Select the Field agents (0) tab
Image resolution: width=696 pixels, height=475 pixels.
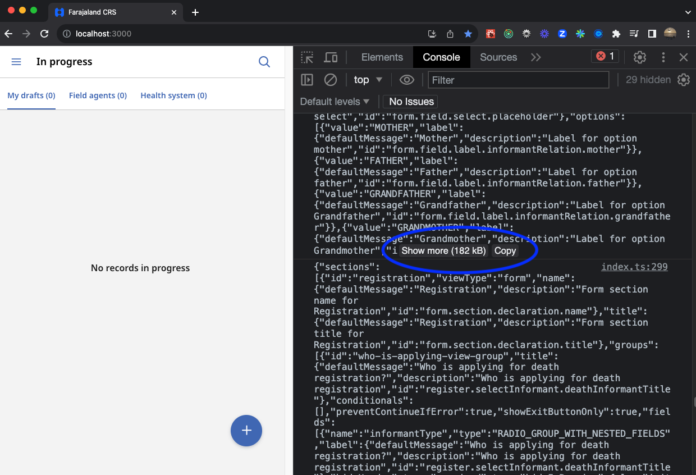[98, 95]
